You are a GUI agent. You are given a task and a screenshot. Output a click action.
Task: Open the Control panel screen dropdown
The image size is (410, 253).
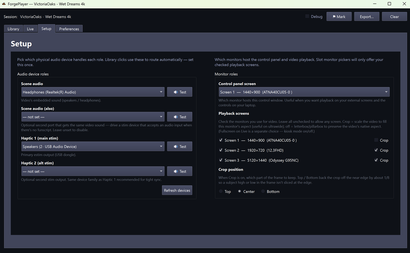click(x=304, y=92)
